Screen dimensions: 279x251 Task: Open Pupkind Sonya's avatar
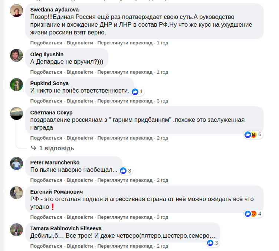point(16,84)
